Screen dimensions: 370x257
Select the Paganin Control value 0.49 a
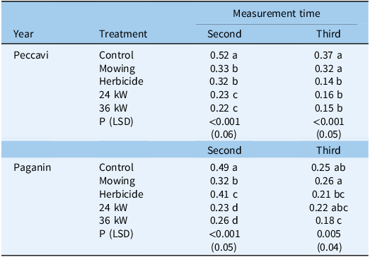pyautogui.click(x=224, y=167)
